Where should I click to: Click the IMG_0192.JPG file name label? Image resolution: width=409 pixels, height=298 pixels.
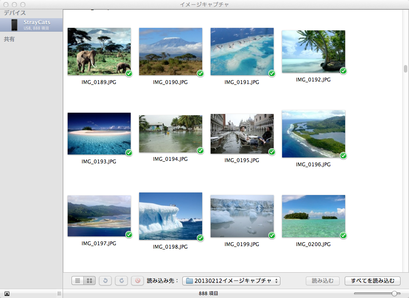[x=313, y=80]
